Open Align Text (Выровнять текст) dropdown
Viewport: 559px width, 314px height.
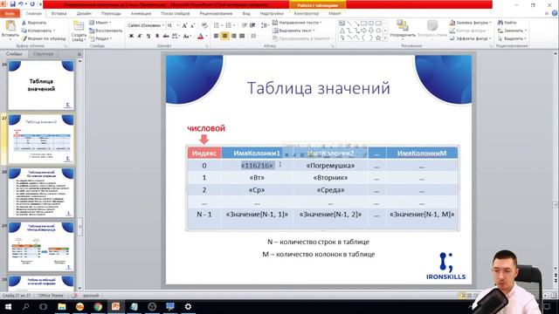pos(293,31)
